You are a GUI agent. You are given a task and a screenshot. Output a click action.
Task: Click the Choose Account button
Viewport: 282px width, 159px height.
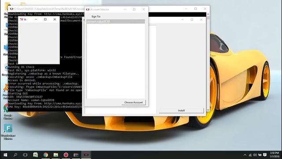[x=134, y=102]
